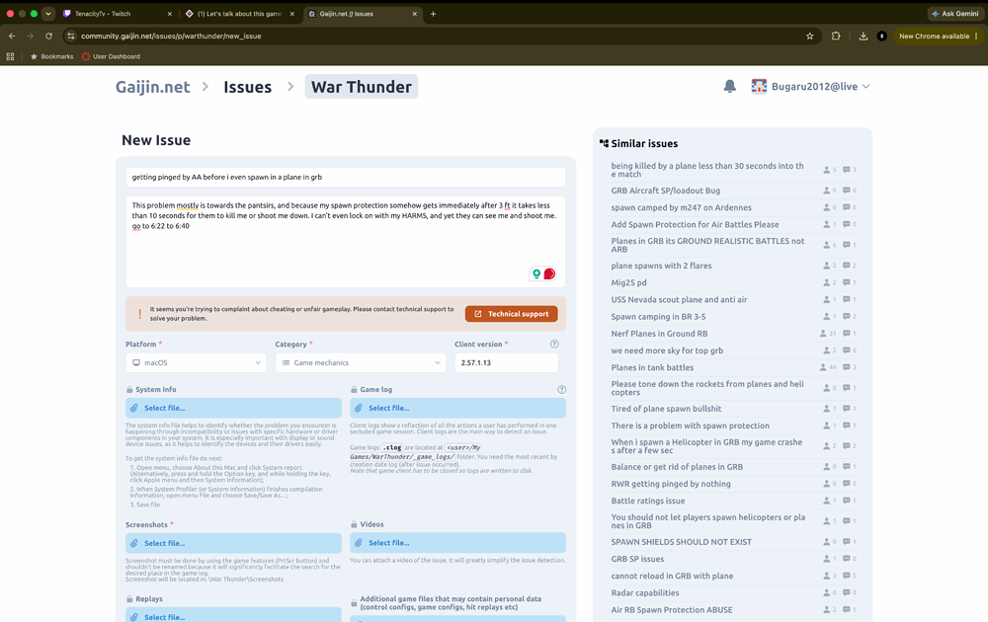Open the apps grid icon in bookmarks bar

coord(10,56)
